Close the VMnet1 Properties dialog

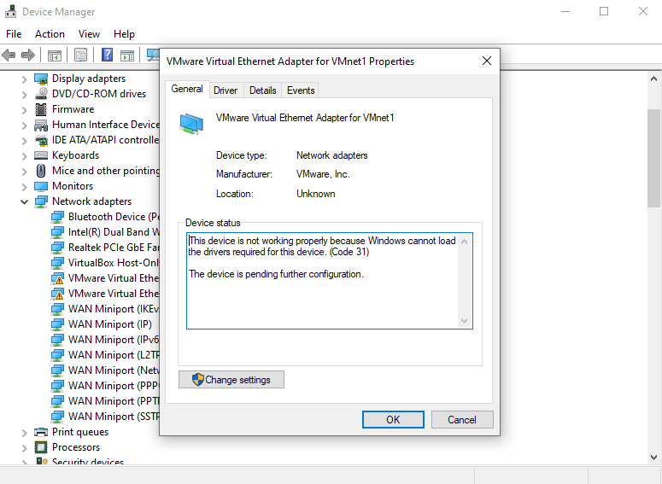487,61
